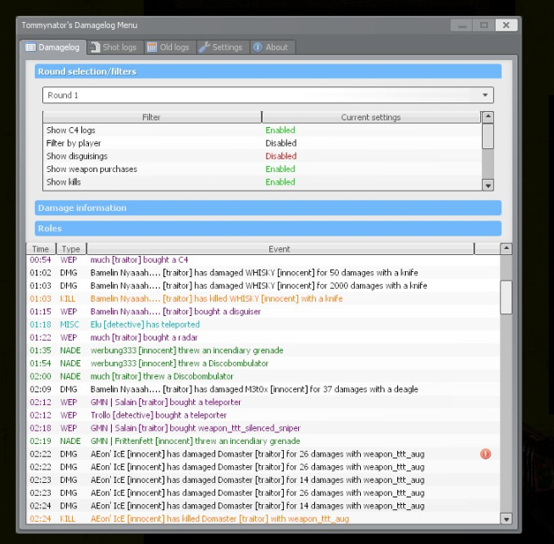554x544 pixels.
Task: Select the 'much [traitor] bought a radar' row
Action: click(263, 337)
